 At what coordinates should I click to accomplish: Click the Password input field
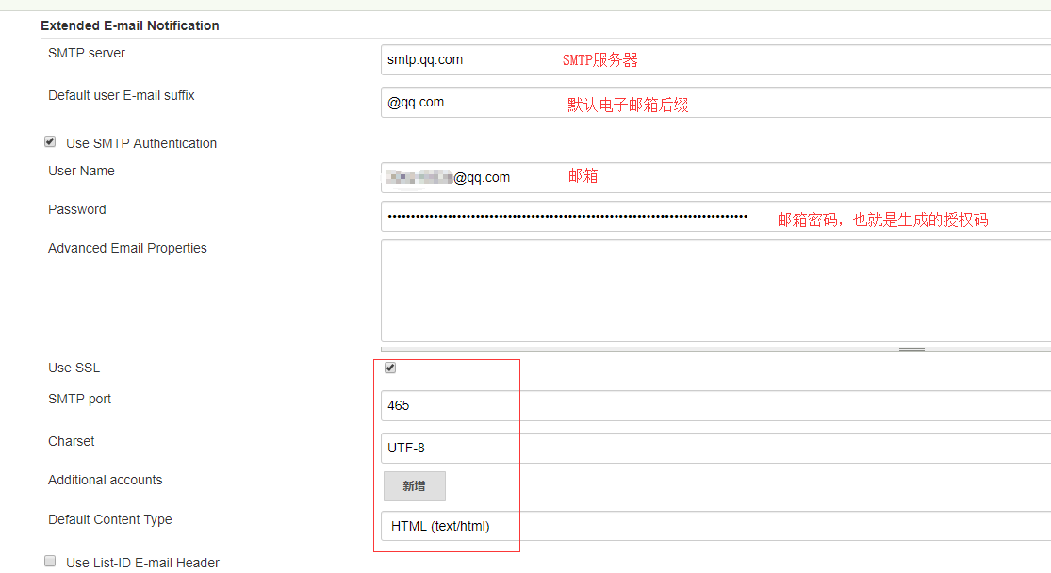(715, 217)
